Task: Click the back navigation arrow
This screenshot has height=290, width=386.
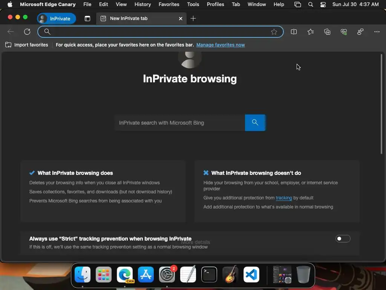Action: [x=10, y=32]
